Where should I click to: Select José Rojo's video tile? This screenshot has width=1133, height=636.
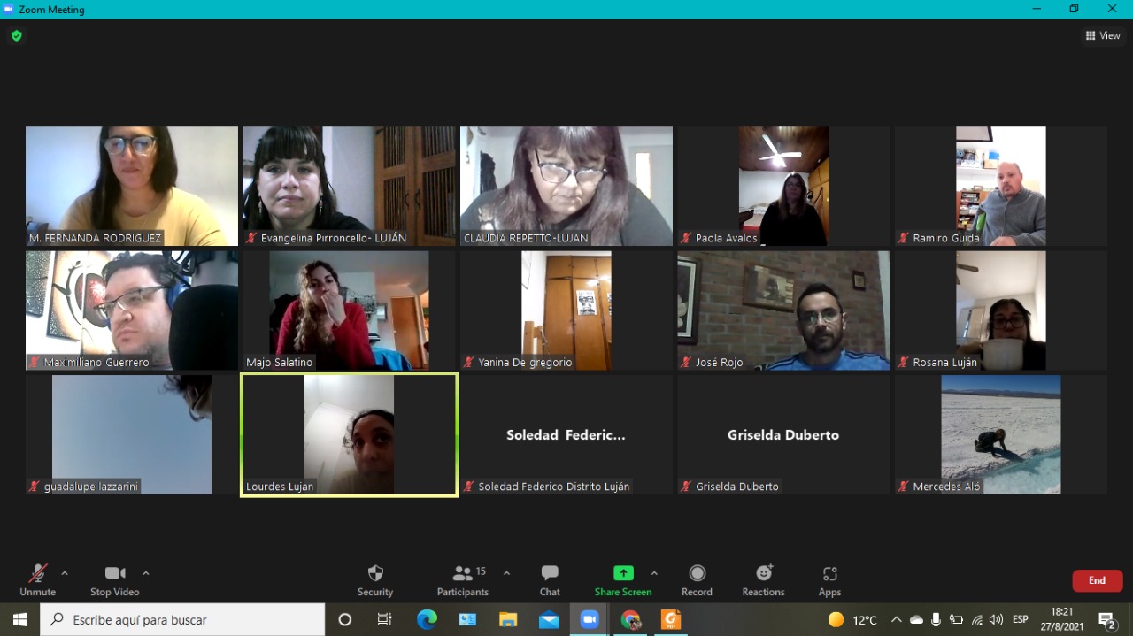tap(783, 310)
